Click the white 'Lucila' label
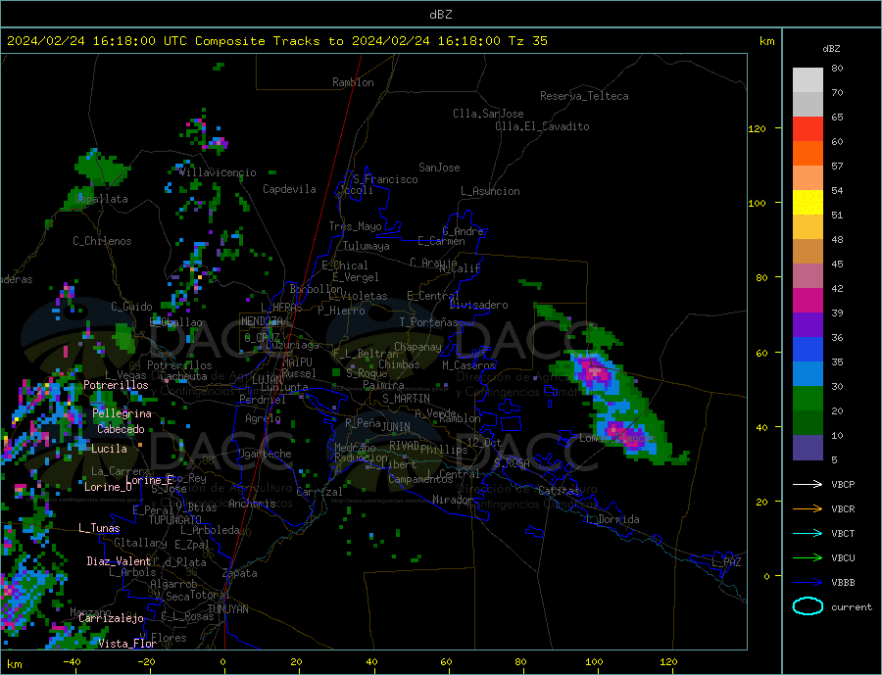 [x=109, y=449]
